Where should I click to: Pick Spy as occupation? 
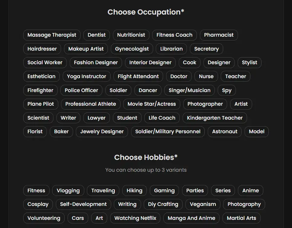(227, 90)
